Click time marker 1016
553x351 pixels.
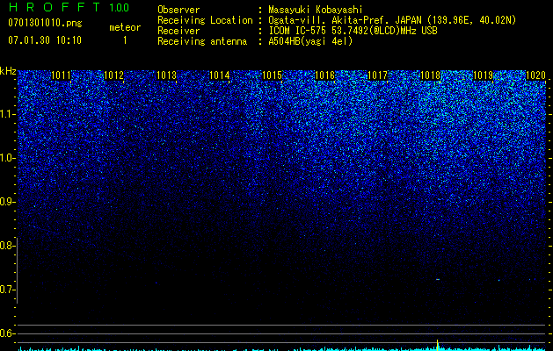324,75
